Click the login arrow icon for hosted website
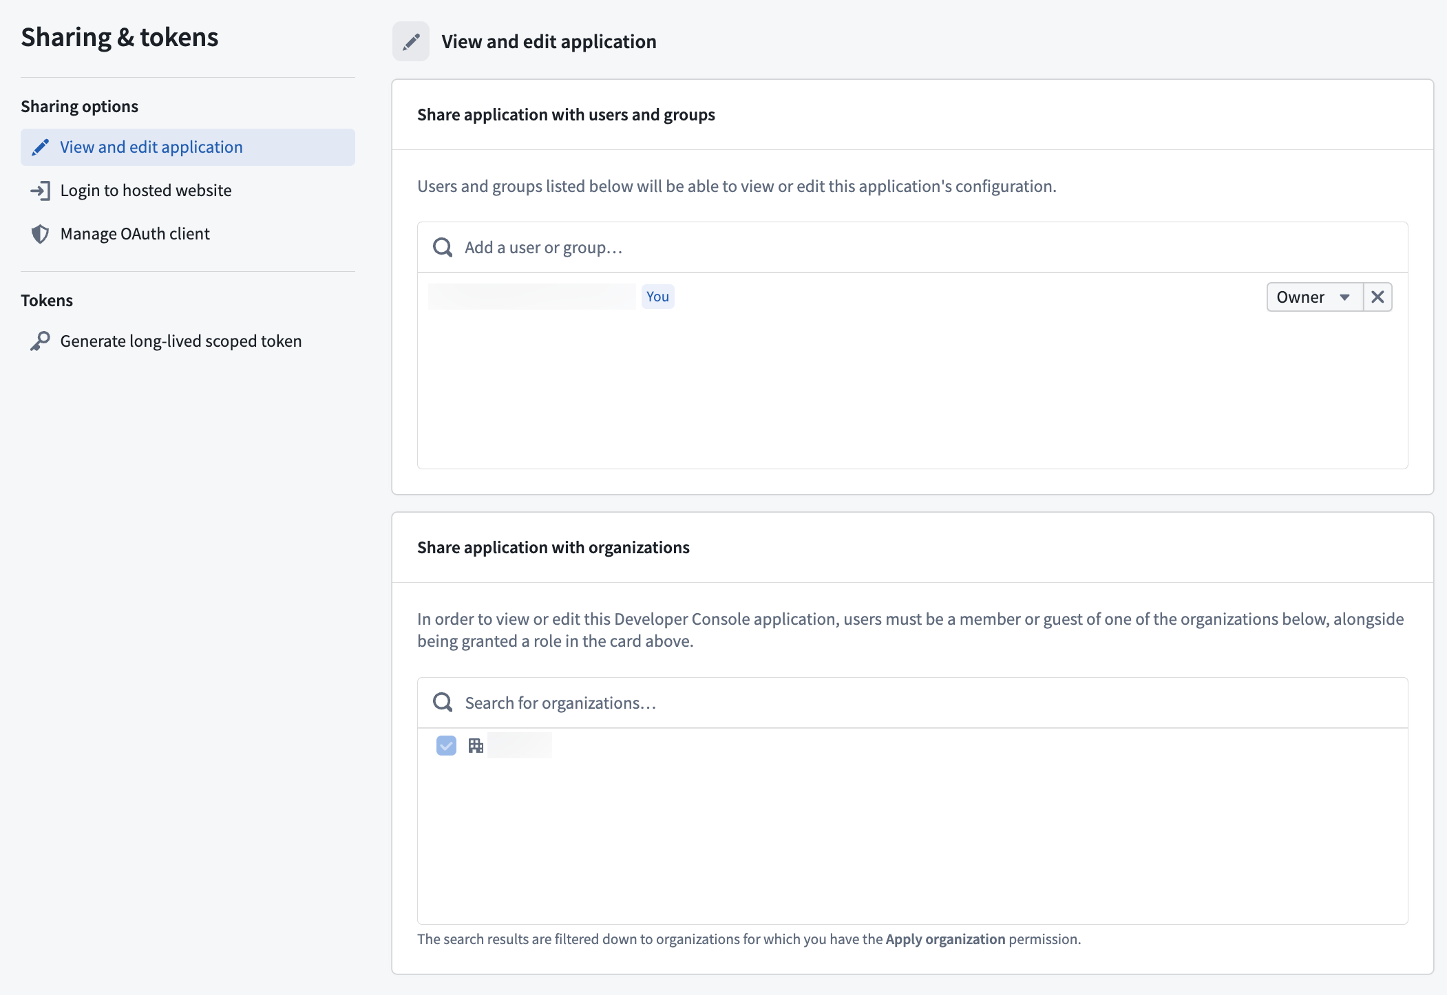This screenshot has height=995, width=1447. click(41, 191)
